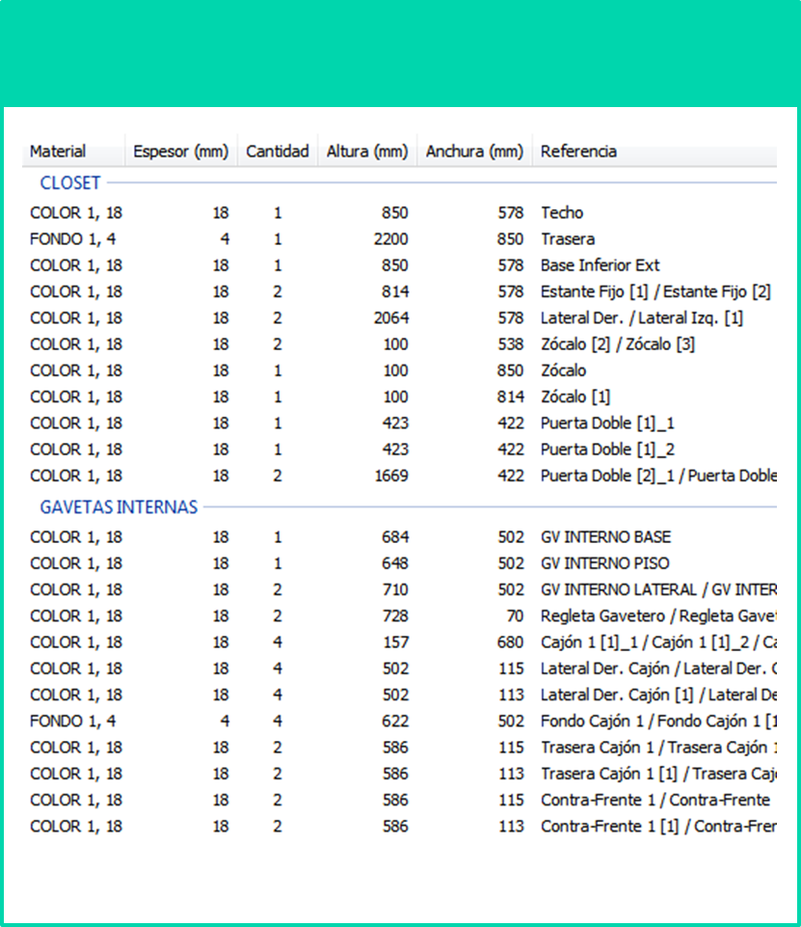Click the Referencia column header
The width and height of the screenshot is (801, 927).
[x=654, y=151]
